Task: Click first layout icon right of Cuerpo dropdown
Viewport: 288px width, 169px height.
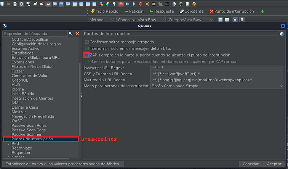Action: click(221, 20)
